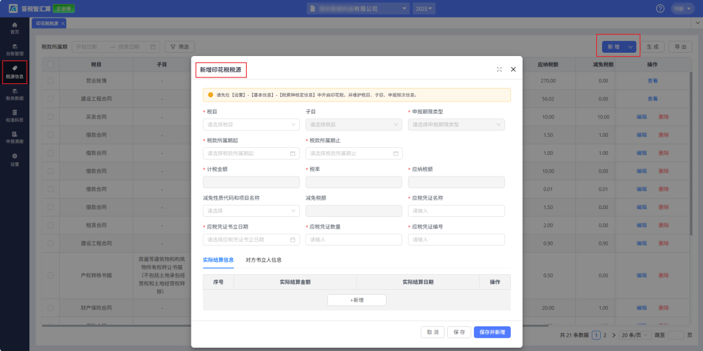703x351 pixels.
Task: Click calendar icon in 税款所属期起 field
Action: [x=293, y=153]
